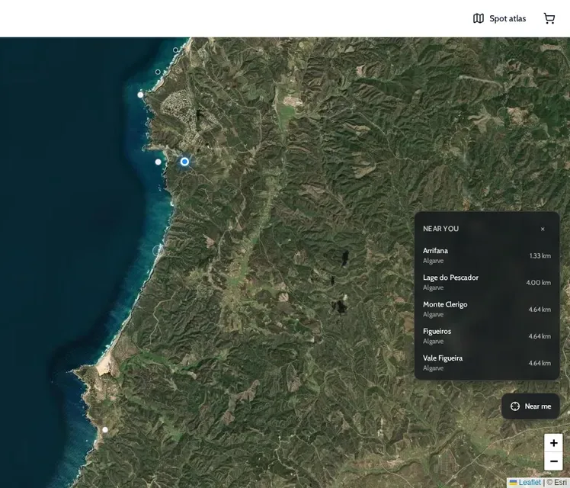Viewport: 570px width, 488px height.
Task: Select Figueiros spot in list
Action: pyautogui.click(x=487, y=336)
